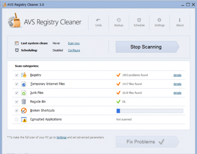This screenshot has width=197, height=154.
Task: Click the Broken Shortcuts scan progress bar
Action: pos(150,111)
